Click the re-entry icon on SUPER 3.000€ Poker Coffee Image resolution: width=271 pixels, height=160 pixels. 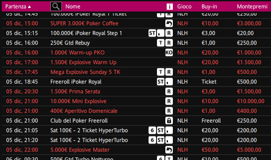(x=169, y=23)
